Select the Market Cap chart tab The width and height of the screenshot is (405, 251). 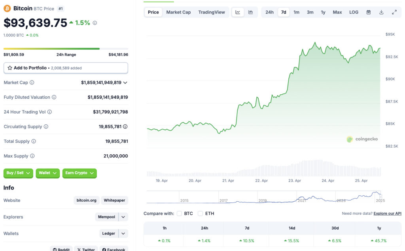point(178,12)
